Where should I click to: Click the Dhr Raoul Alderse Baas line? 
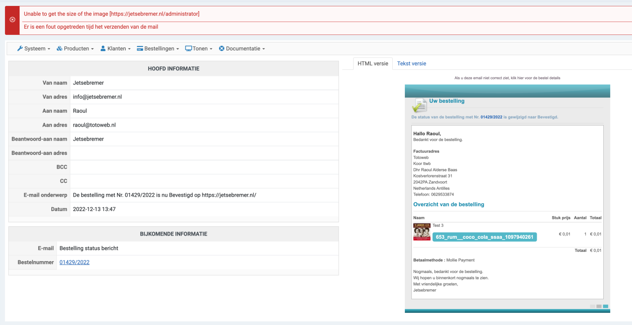[x=435, y=170]
